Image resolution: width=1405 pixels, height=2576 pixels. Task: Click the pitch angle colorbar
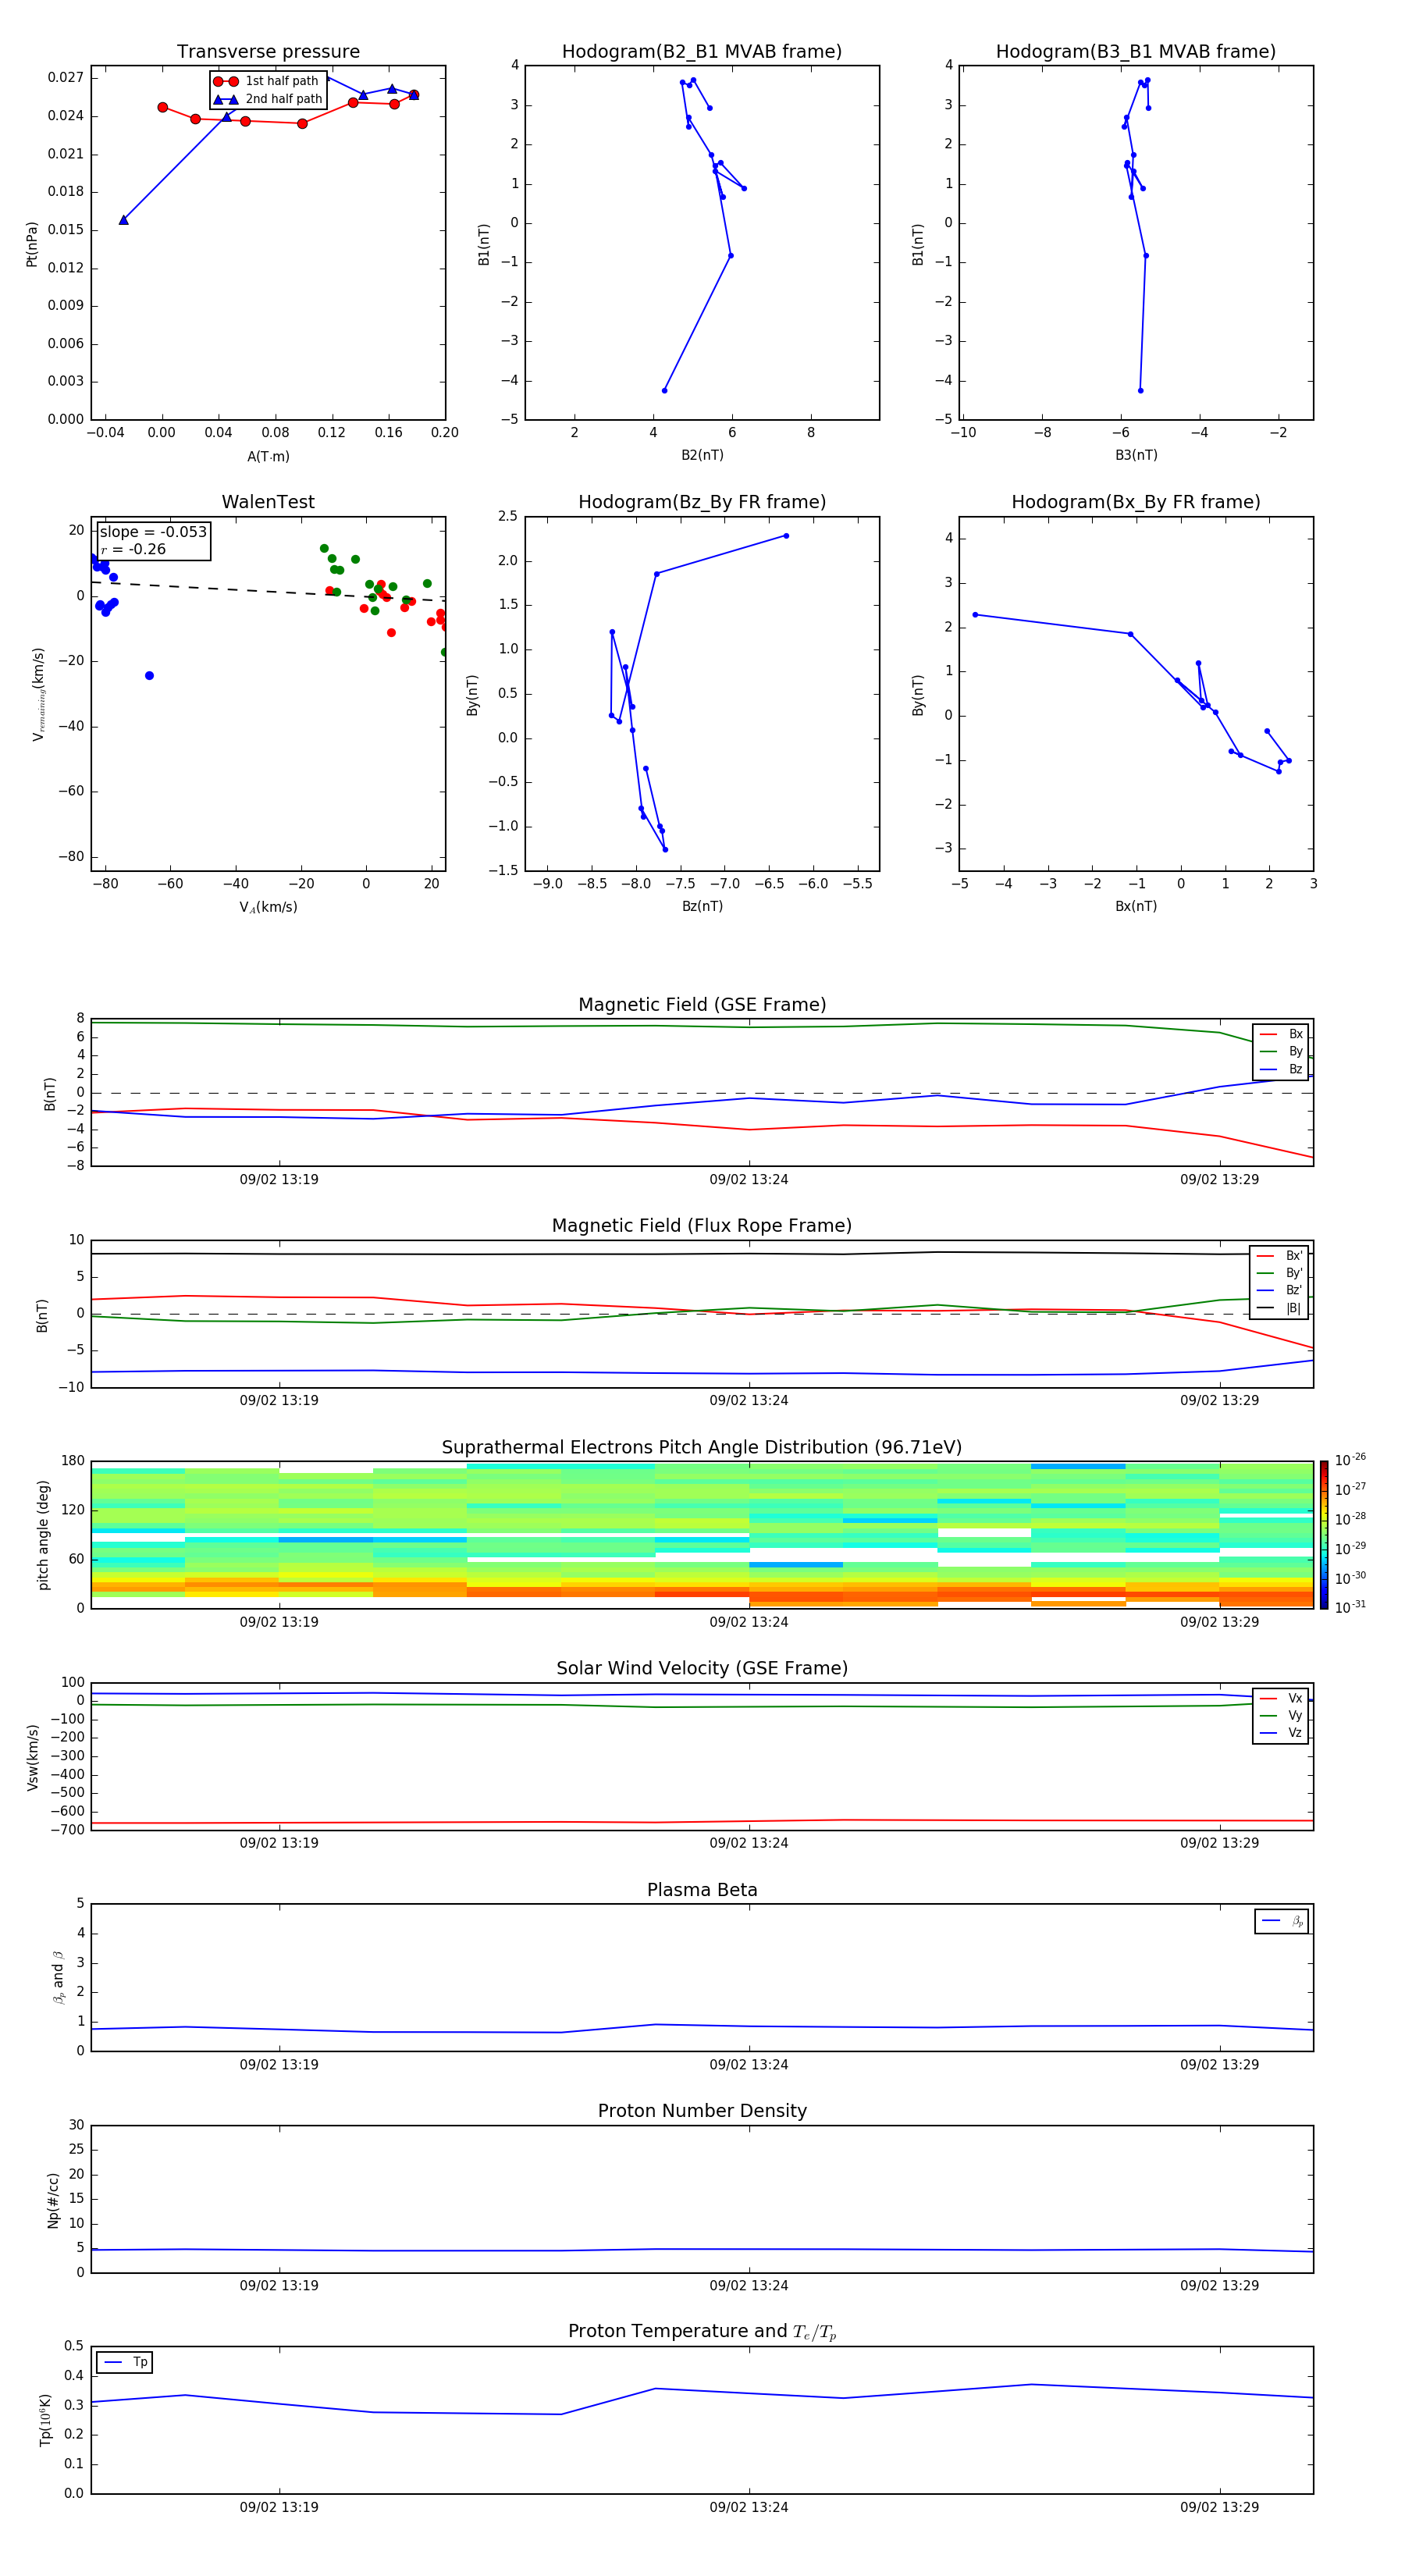1324,1535
